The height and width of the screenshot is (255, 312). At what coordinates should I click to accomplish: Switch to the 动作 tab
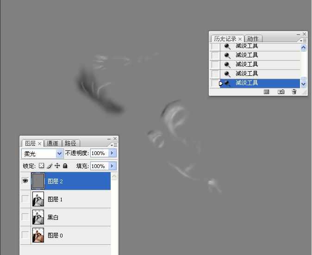point(253,39)
